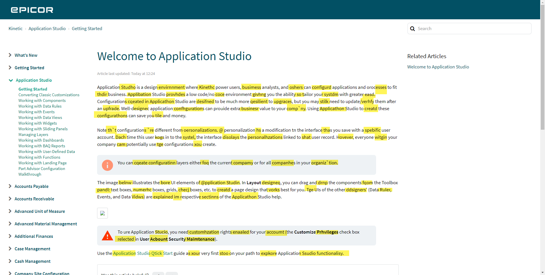Click the Case Management menu label
Screen dimensions: 545x275
[32, 249]
